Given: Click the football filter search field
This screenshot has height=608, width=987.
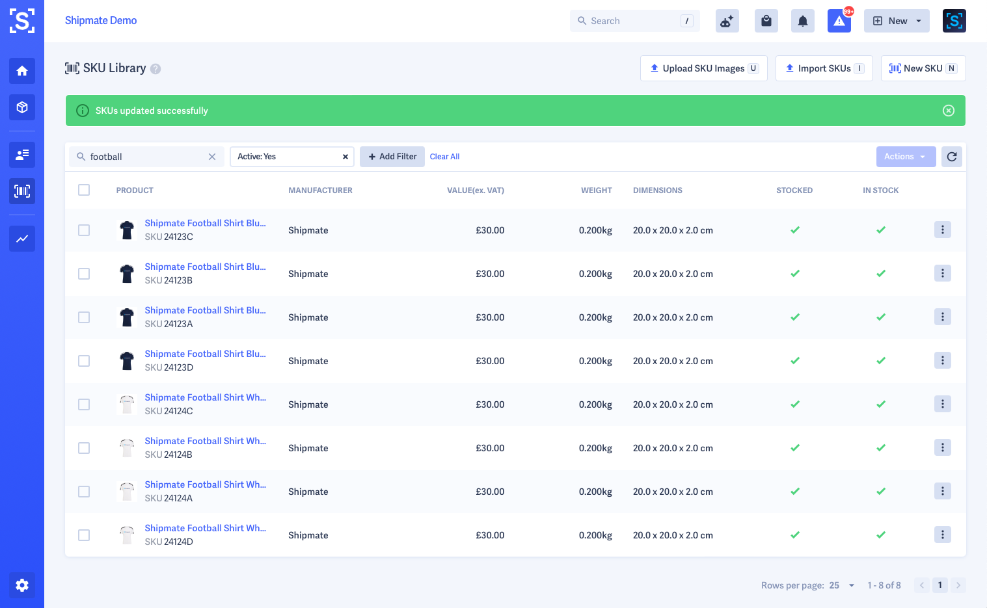Looking at the screenshot, I should pos(146,157).
